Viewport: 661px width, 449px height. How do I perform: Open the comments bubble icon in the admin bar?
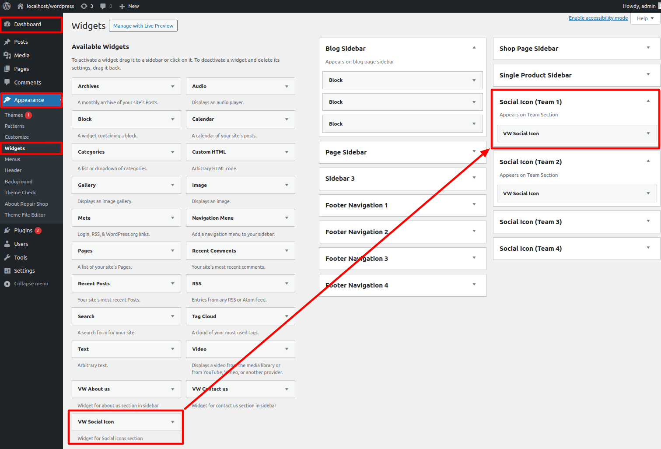pos(103,6)
